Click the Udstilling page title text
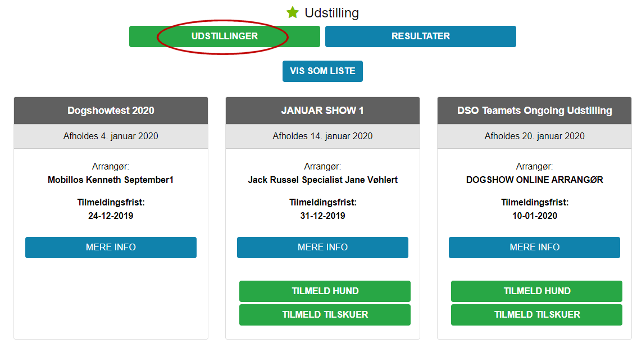The height and width of the screenshot is (348, 637). point(332,13)
